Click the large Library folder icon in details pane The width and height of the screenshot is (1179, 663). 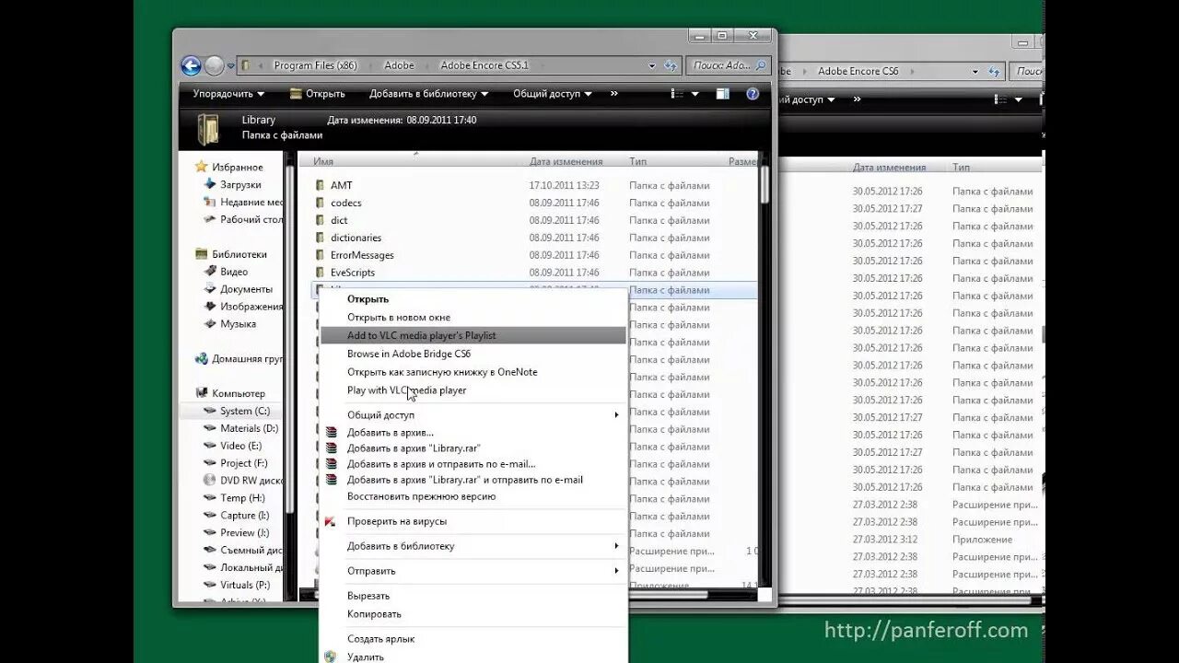tap(208, 129)
